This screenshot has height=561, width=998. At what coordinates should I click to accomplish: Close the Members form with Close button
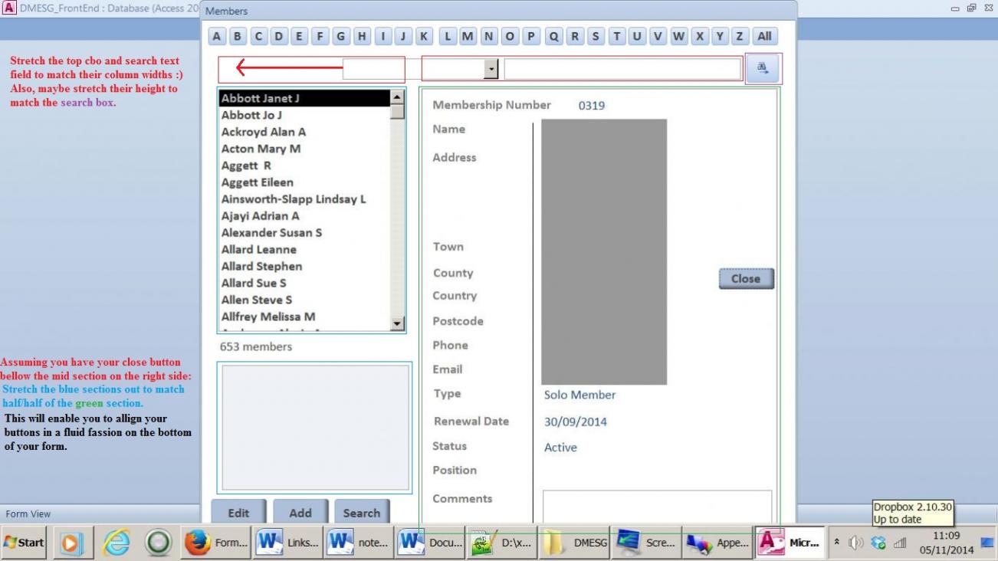click(746, 279)
